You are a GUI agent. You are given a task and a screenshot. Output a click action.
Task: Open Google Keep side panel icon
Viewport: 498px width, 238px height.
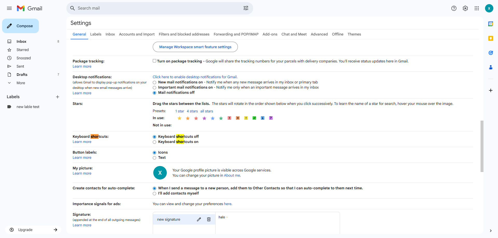pos(491,38)
